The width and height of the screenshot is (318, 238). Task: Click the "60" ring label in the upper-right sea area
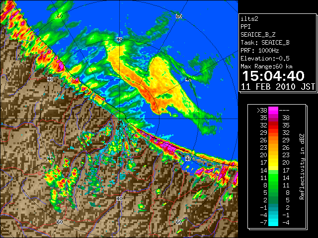[x=179, y=16]
